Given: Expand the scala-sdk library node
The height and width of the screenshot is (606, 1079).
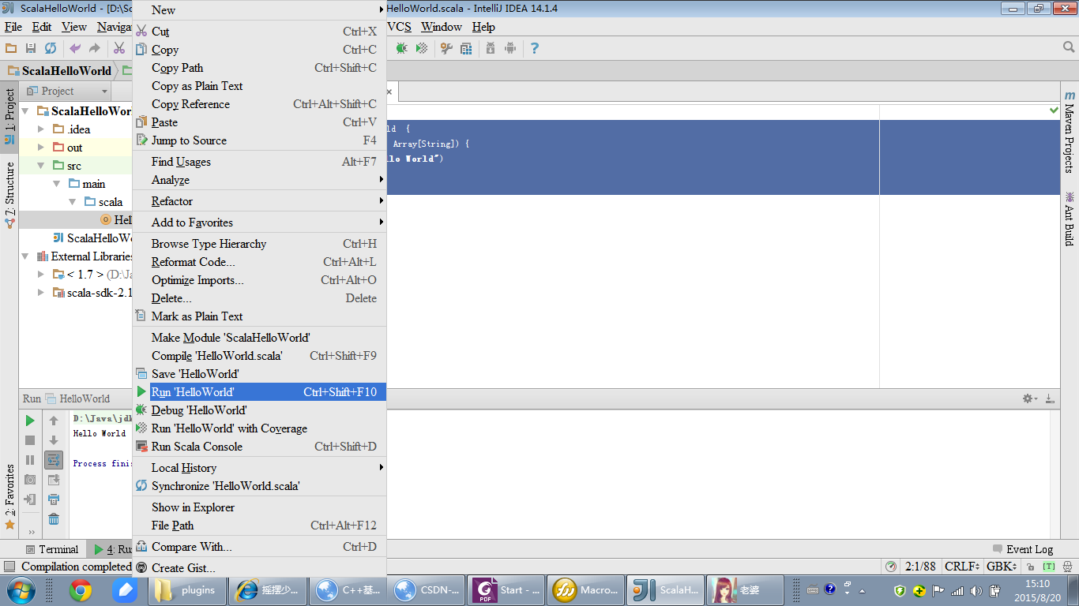Looking at the screenshot, I should pyautogui.click(x=41, y=292).
